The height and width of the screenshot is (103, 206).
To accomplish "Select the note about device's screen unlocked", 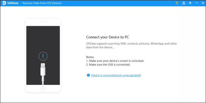I will tap(115, 61).
